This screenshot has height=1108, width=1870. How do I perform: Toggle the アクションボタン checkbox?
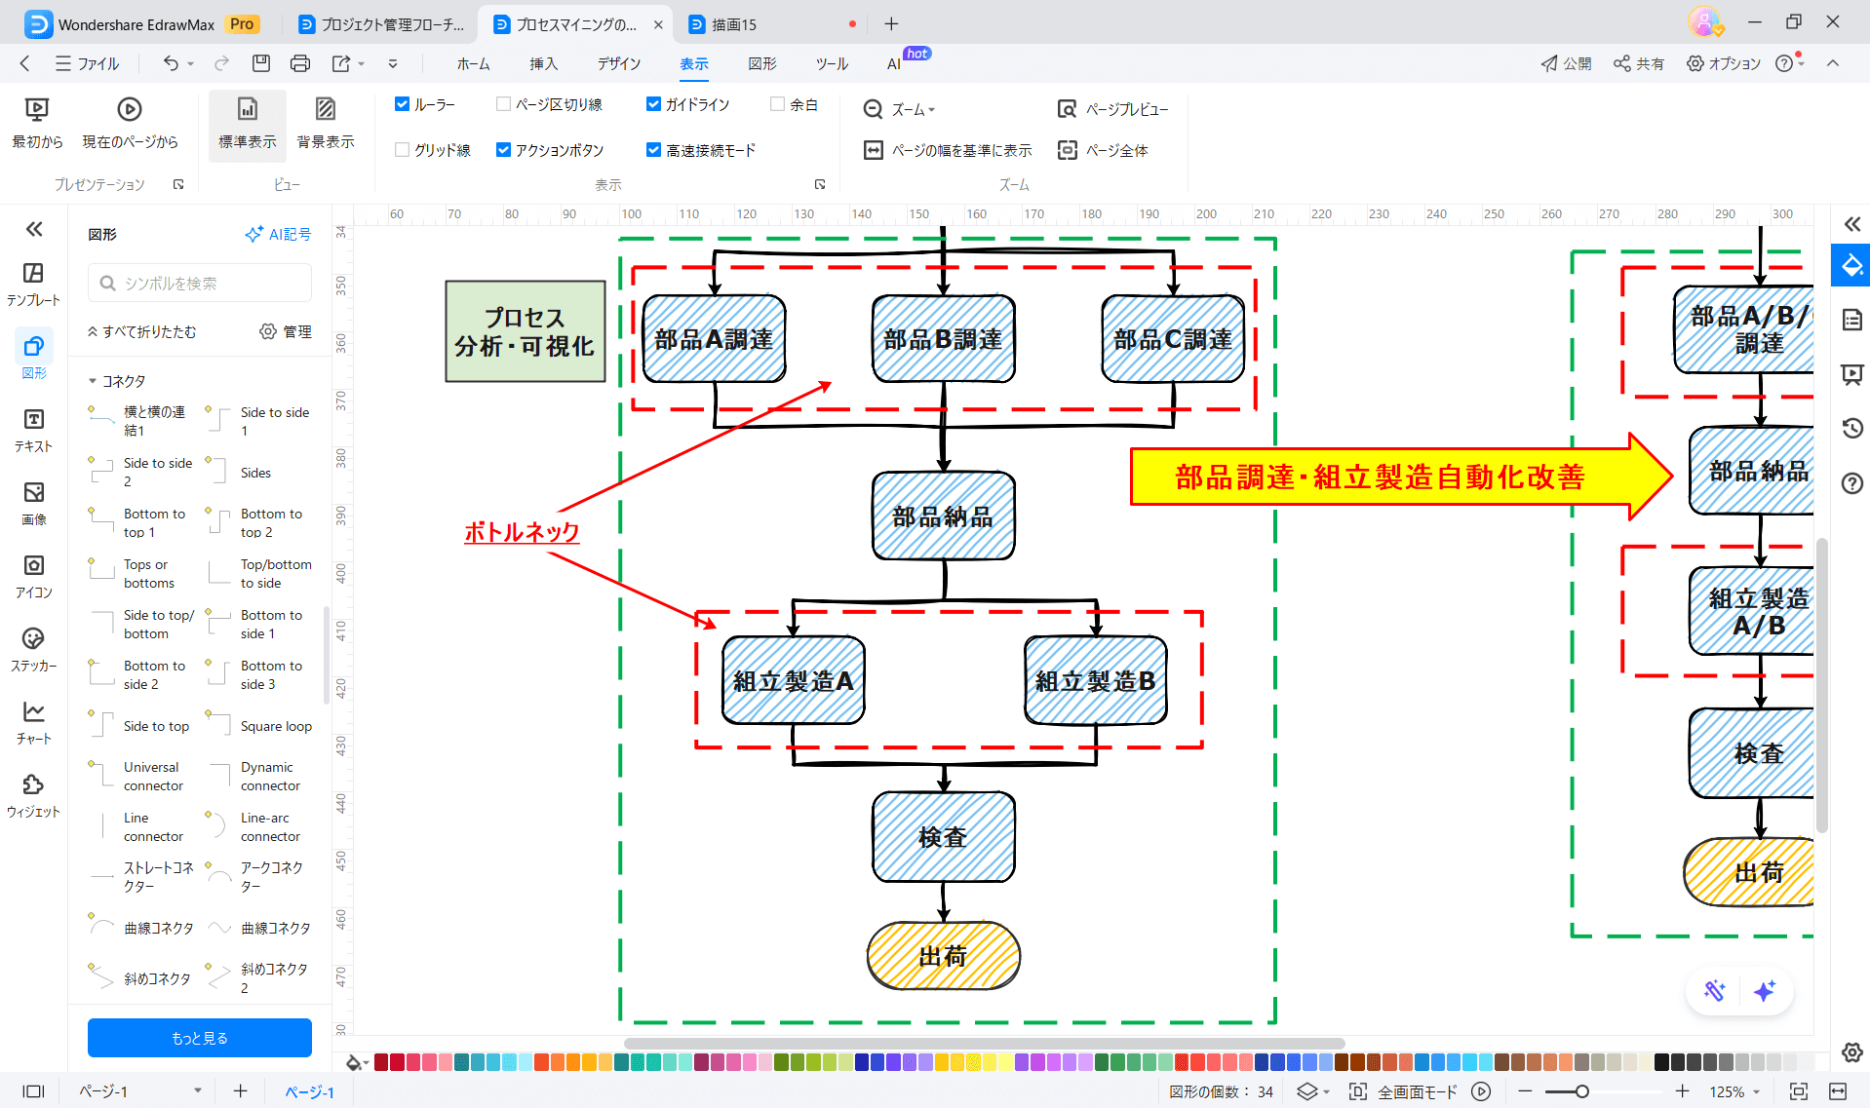(503, 150)
